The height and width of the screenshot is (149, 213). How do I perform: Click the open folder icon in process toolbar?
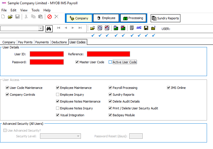point(93,28)
